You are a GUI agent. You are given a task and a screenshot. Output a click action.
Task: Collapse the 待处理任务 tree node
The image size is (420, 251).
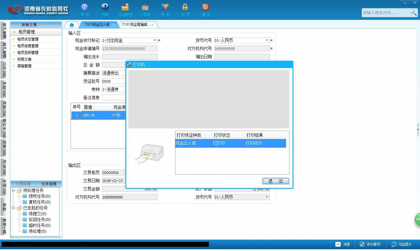(13, 190)
